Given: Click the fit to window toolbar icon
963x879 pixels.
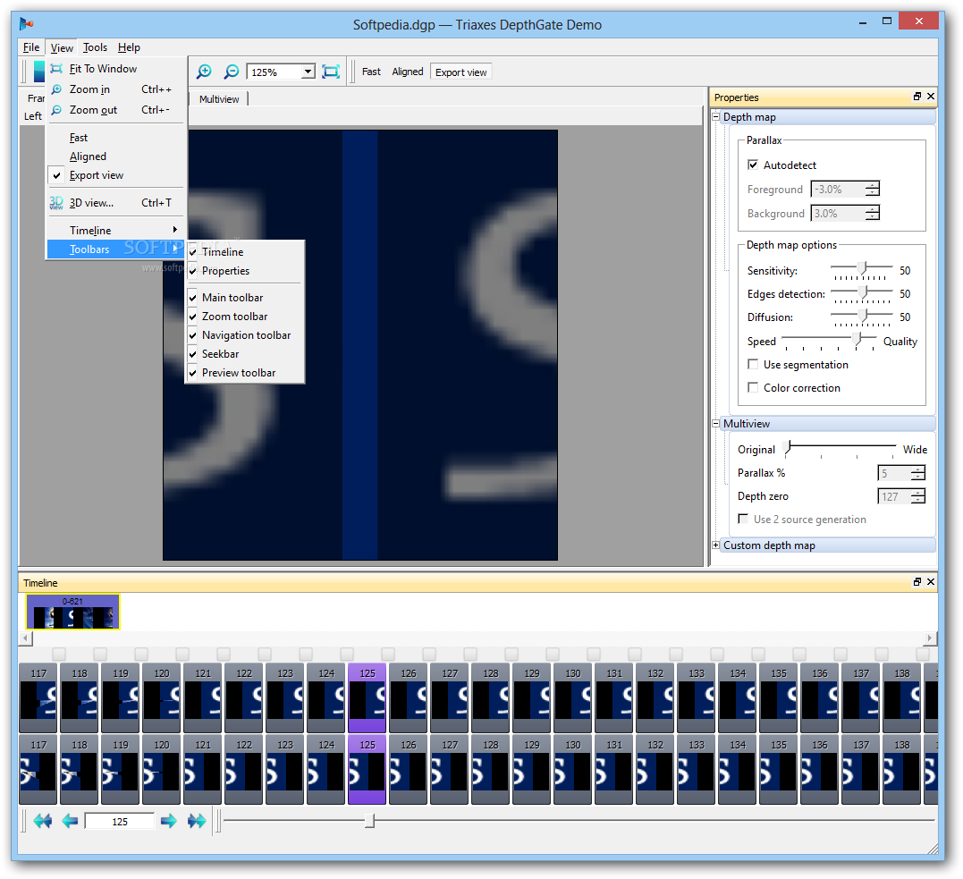Looking at the screenshot, I should click(x=331, y=72).
